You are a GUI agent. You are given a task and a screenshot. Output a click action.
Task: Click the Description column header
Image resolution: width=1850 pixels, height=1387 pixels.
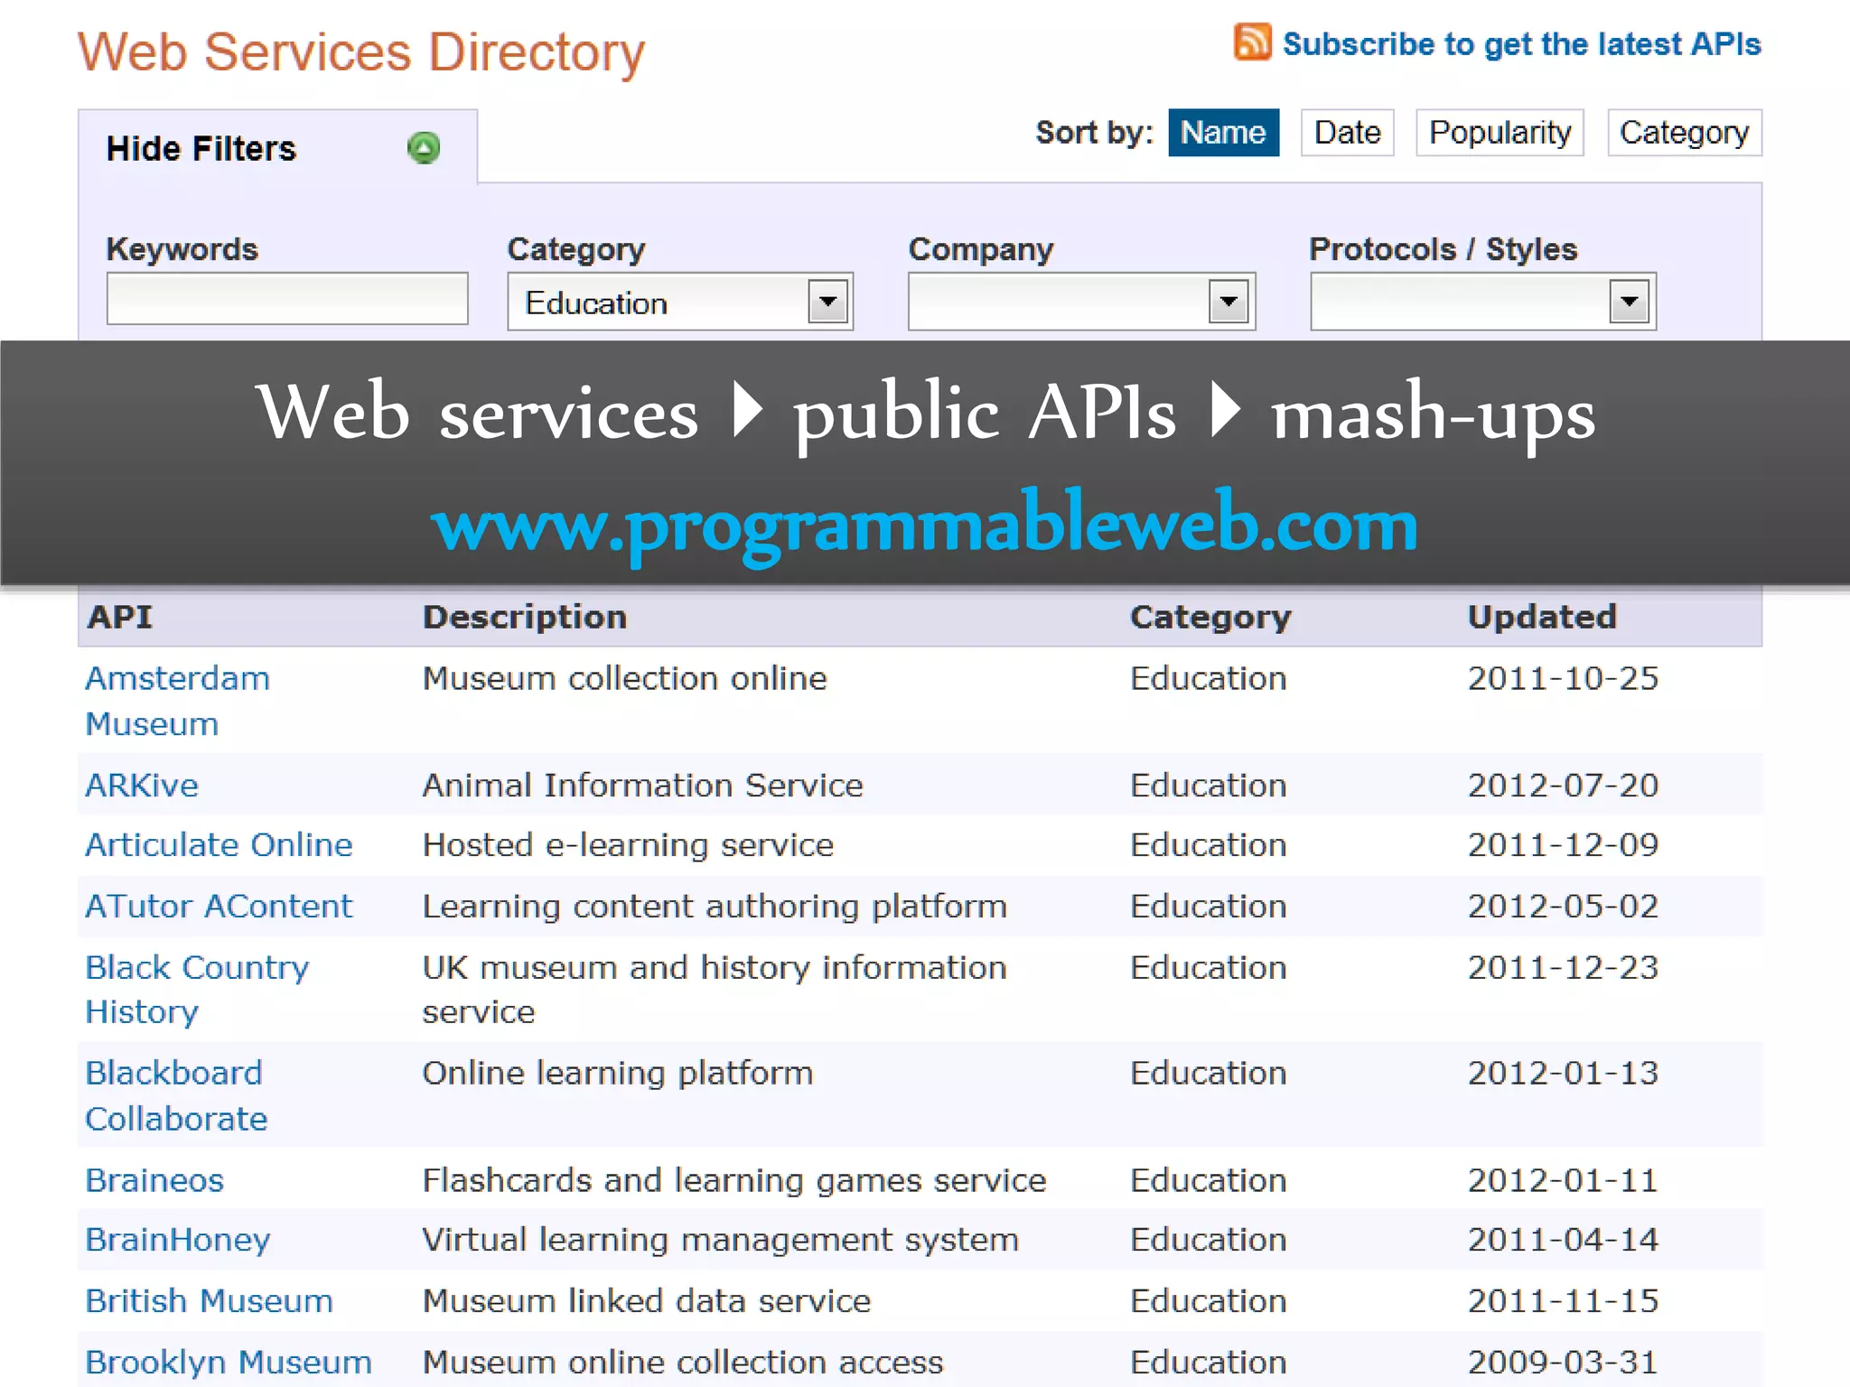pyautogui.click(x=525, y=617)
